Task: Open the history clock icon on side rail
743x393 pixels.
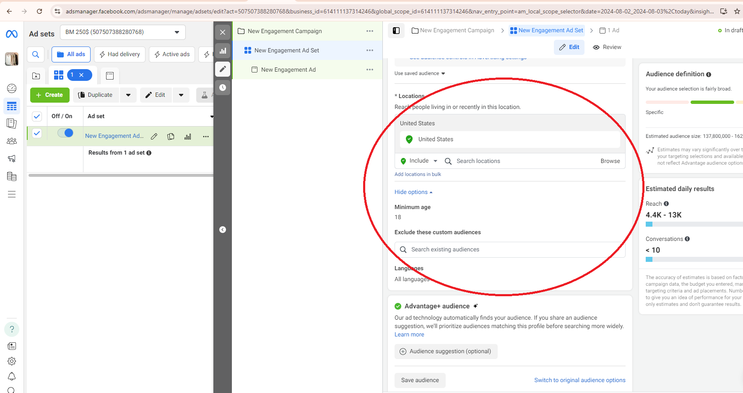Action: click(223, 88)
